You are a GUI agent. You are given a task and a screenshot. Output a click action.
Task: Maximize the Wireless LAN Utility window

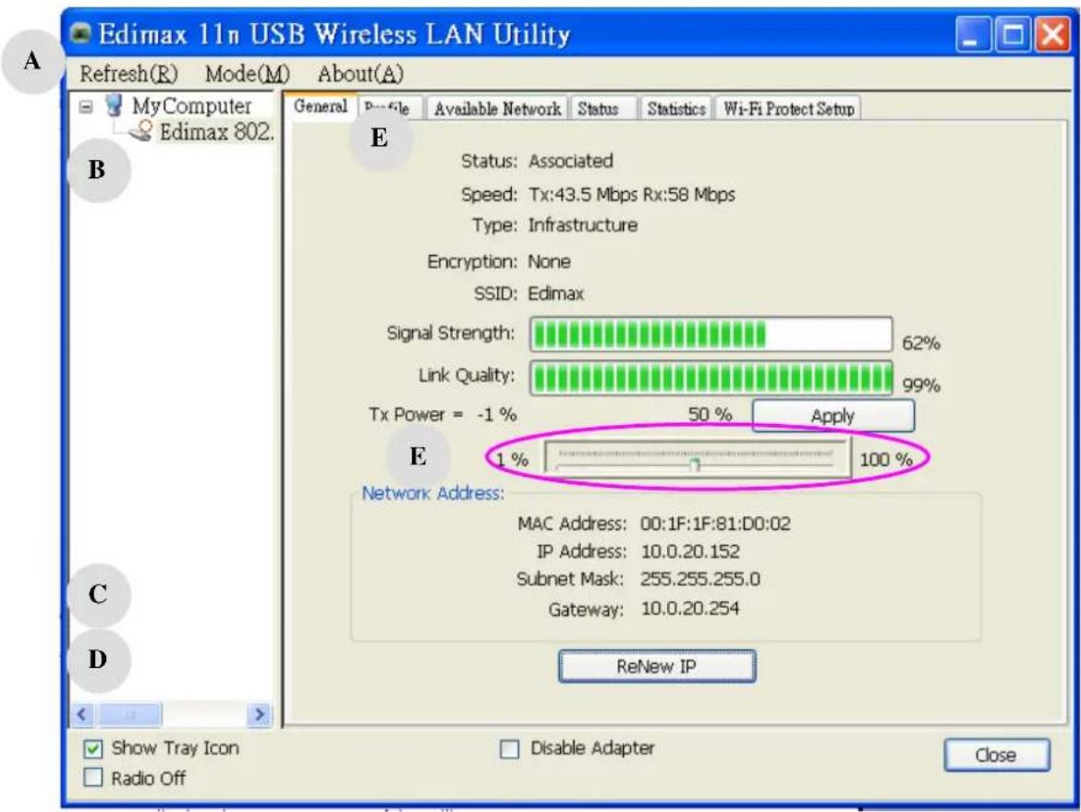(1012, 34)
